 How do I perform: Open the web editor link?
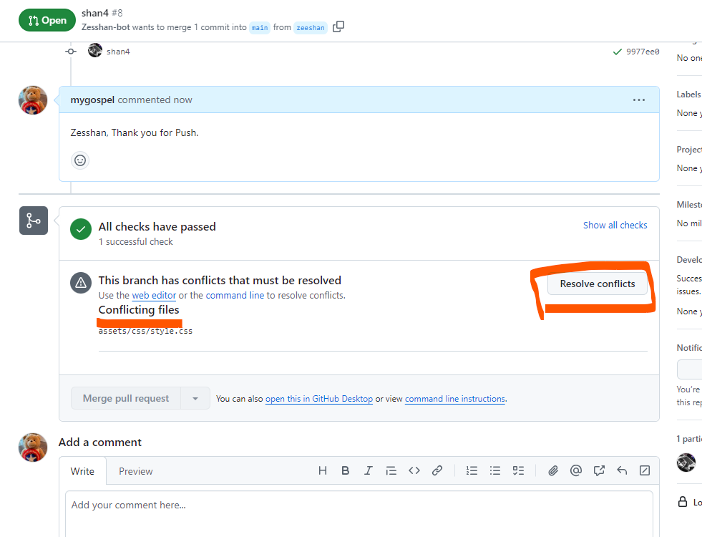pyautogui.click(x=154, y=296)
